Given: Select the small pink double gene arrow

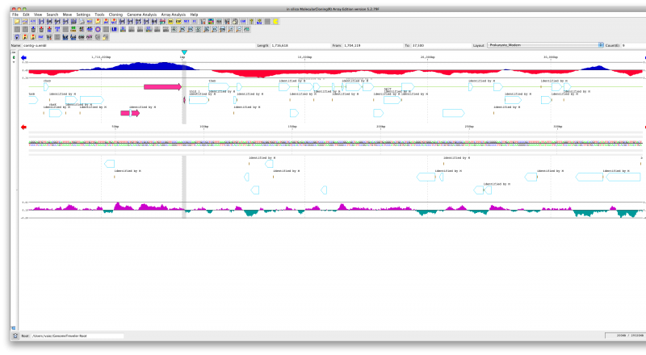Looking at the screenshot, I should click(130, 113).
